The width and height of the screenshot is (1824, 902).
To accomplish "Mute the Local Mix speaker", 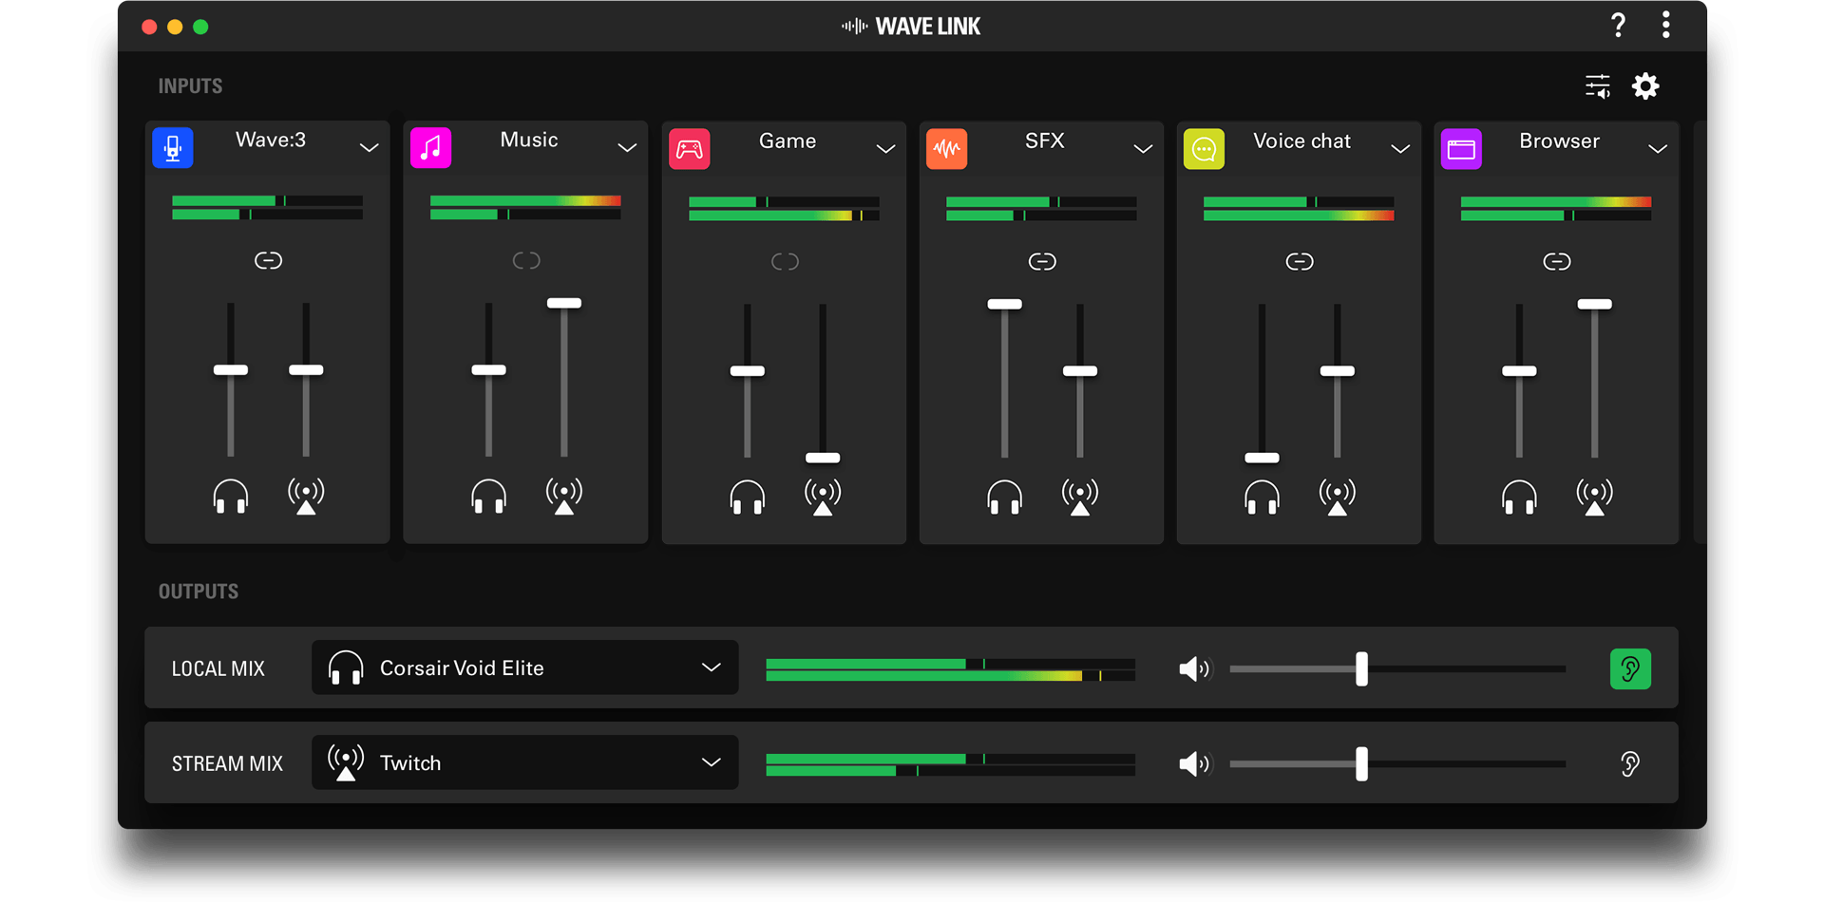I will 1195,669.
